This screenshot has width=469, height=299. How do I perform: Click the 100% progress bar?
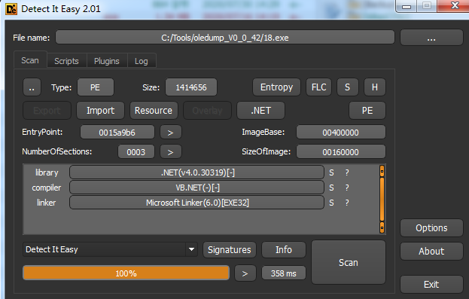click(x=126, y=273)
